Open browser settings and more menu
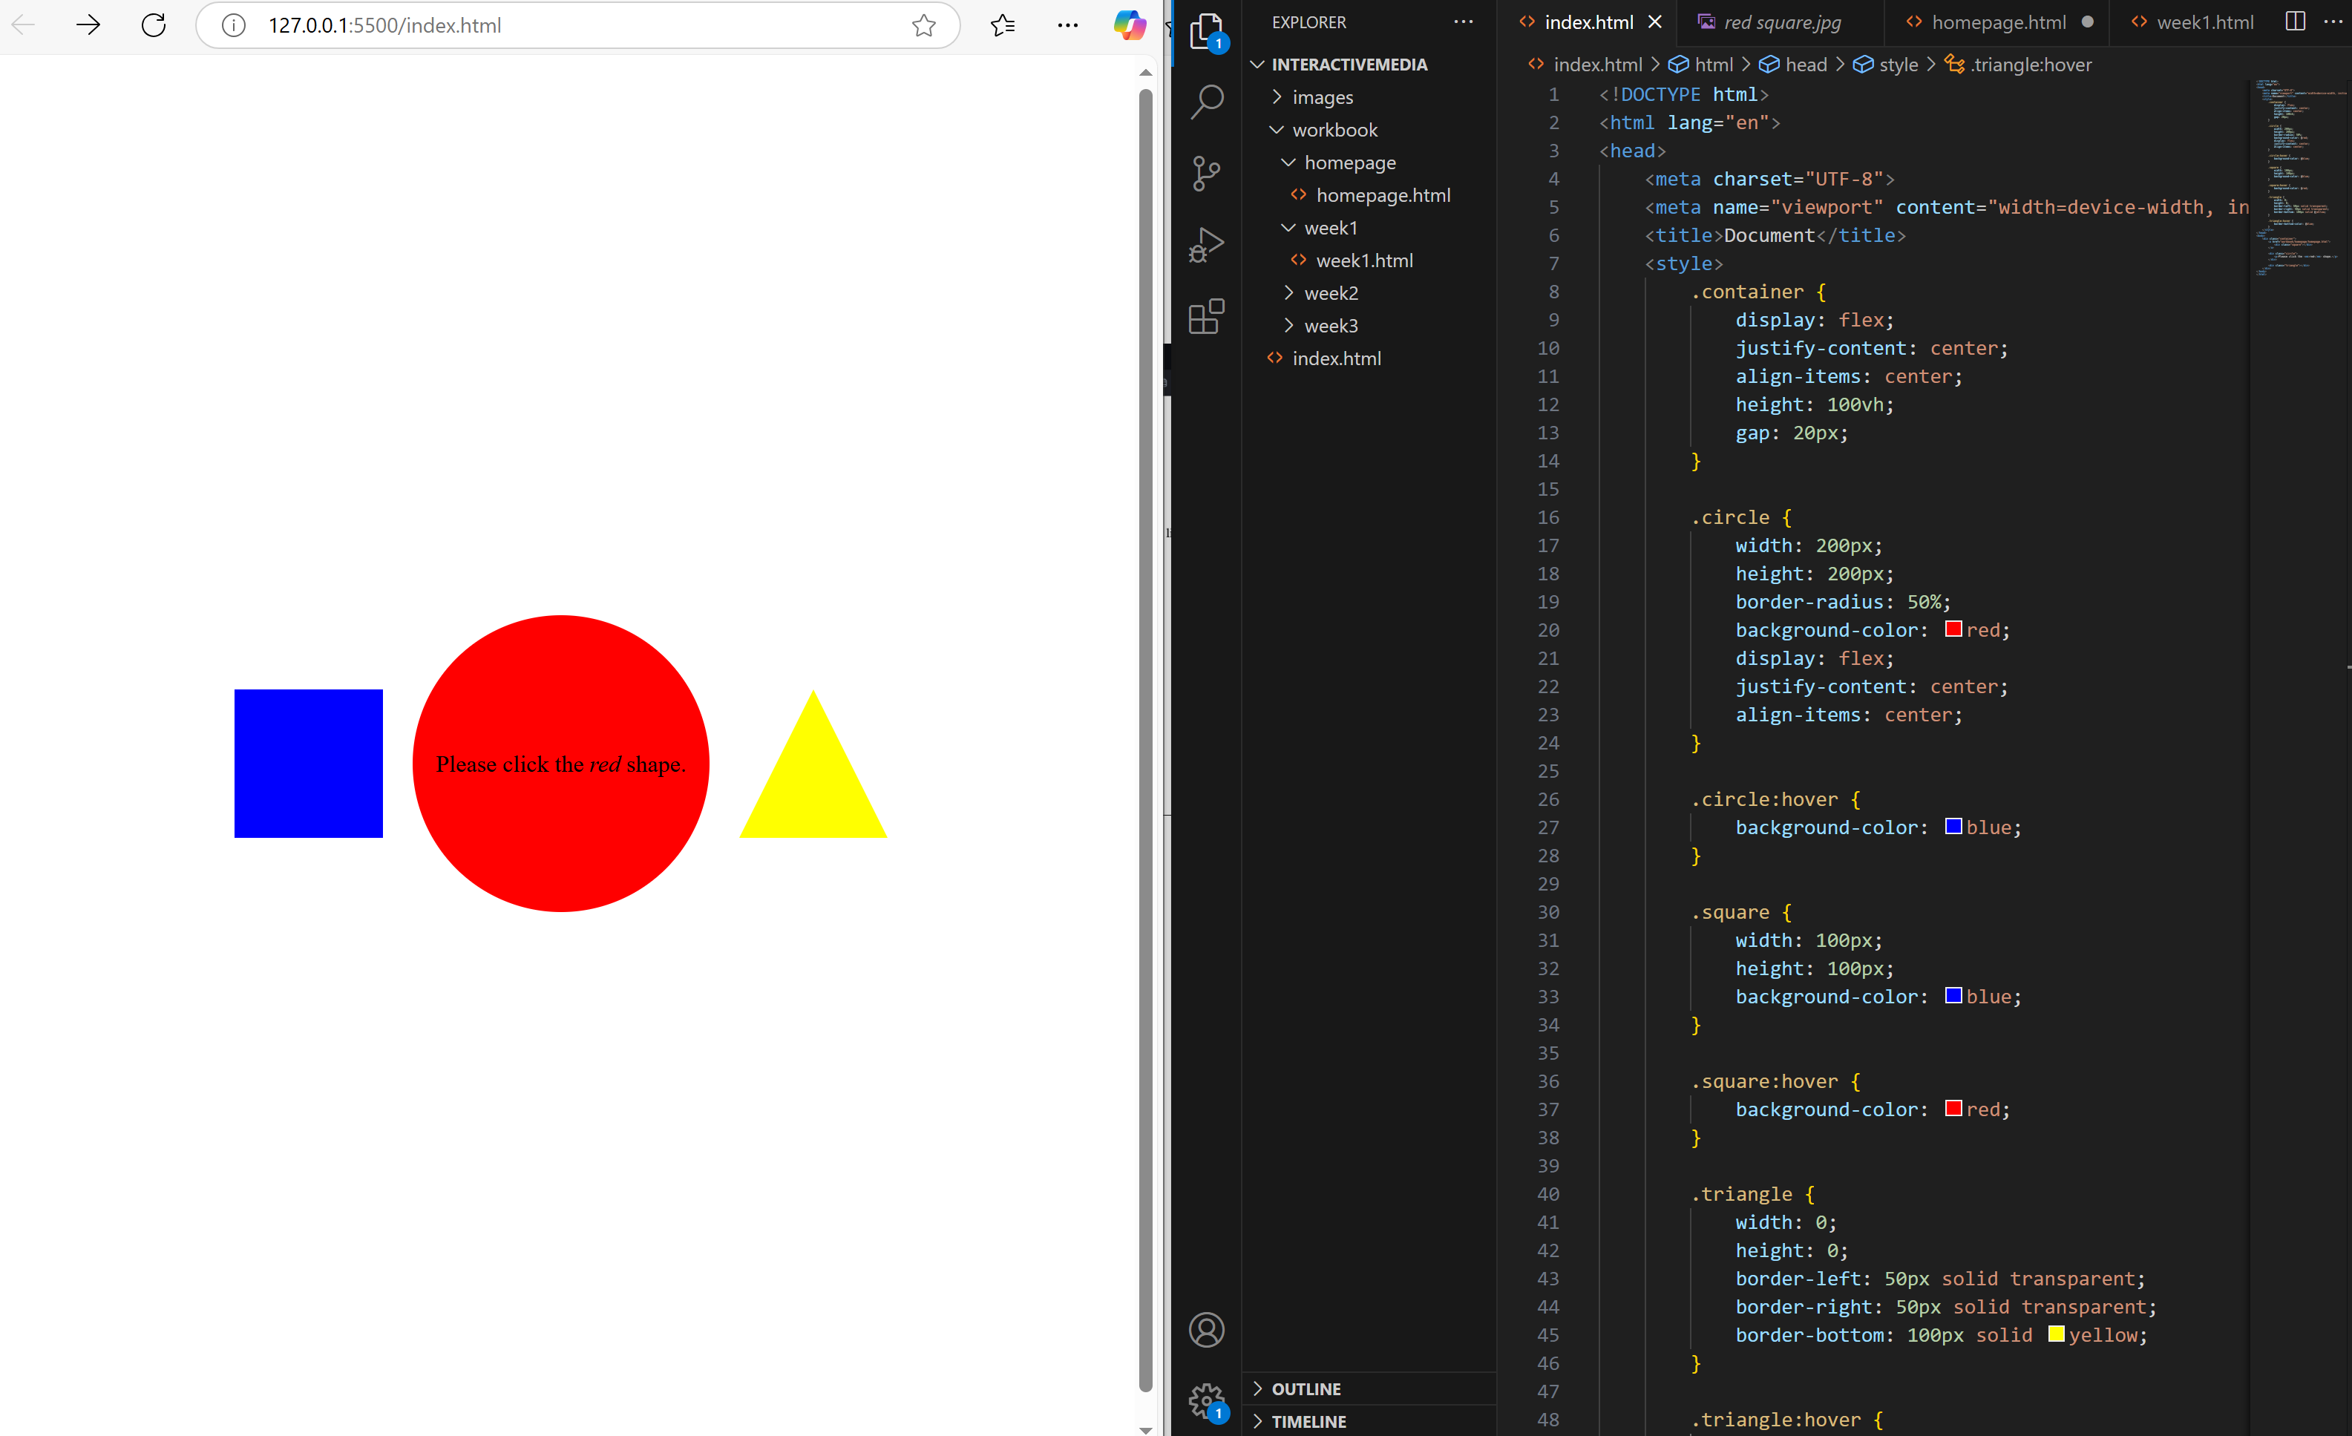 pos(1067,26)
